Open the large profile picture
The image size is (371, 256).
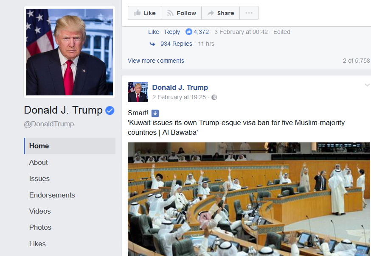click(70, 52)
